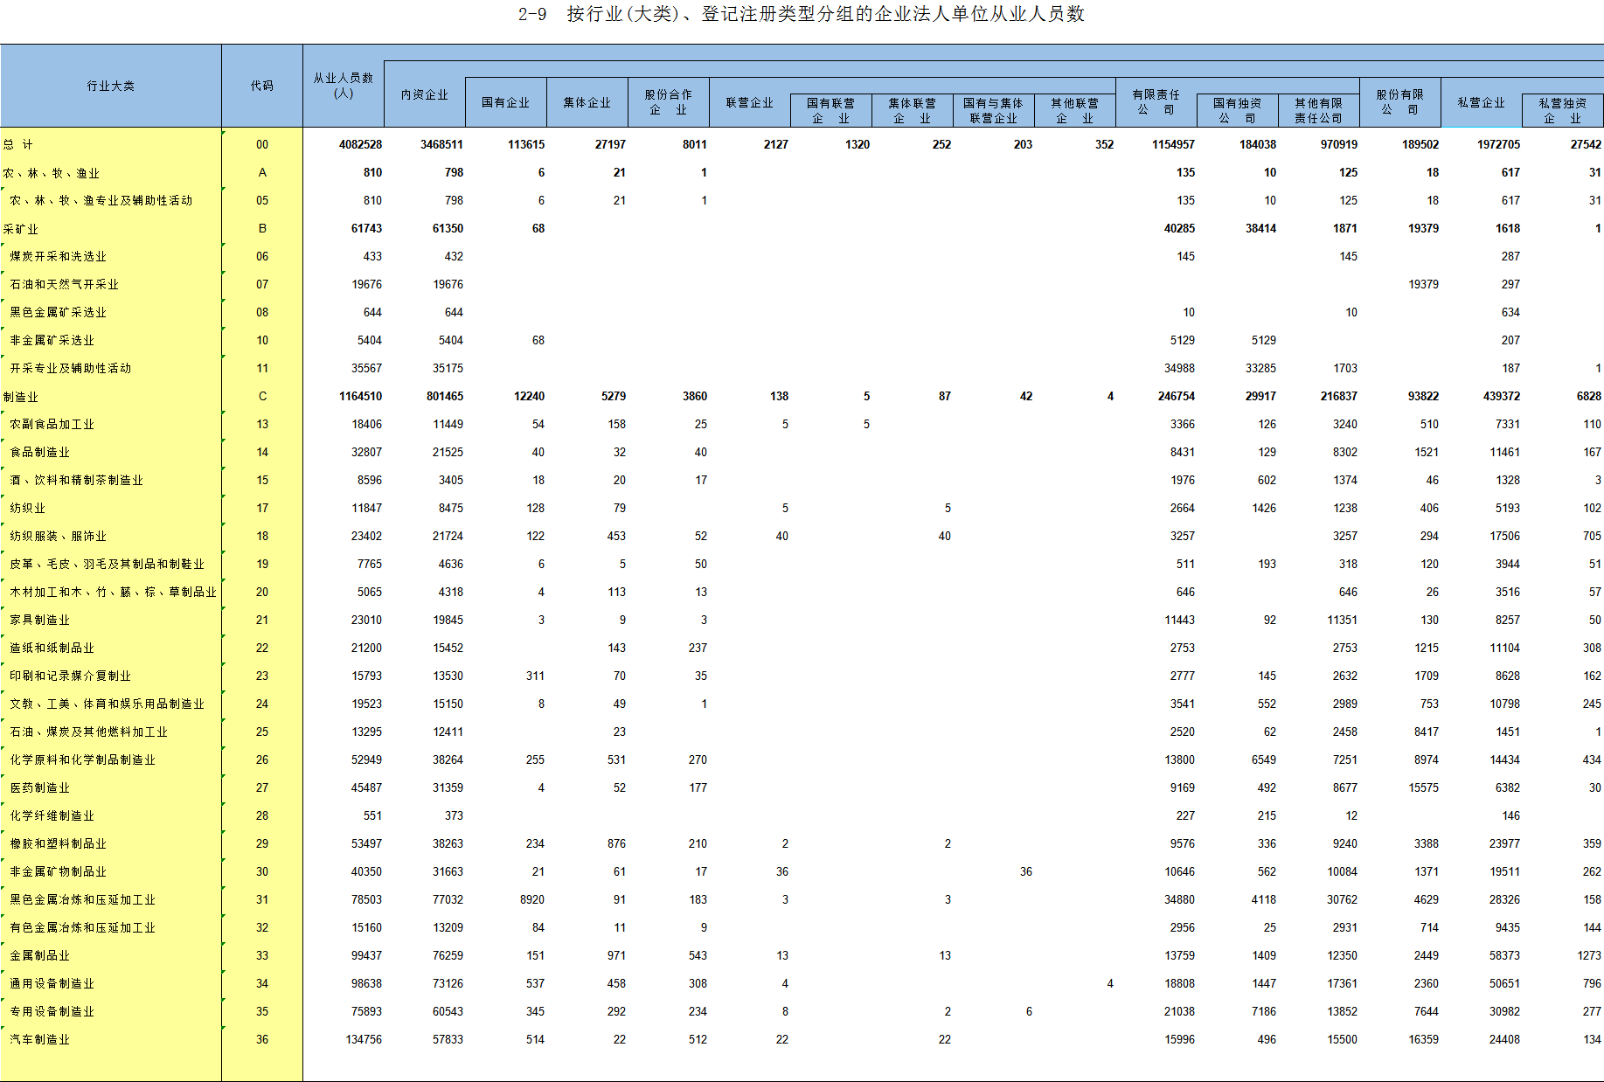Select the '私营企业' column header
This screenshot has height=1082, width=1604.
pos(1482,102)
